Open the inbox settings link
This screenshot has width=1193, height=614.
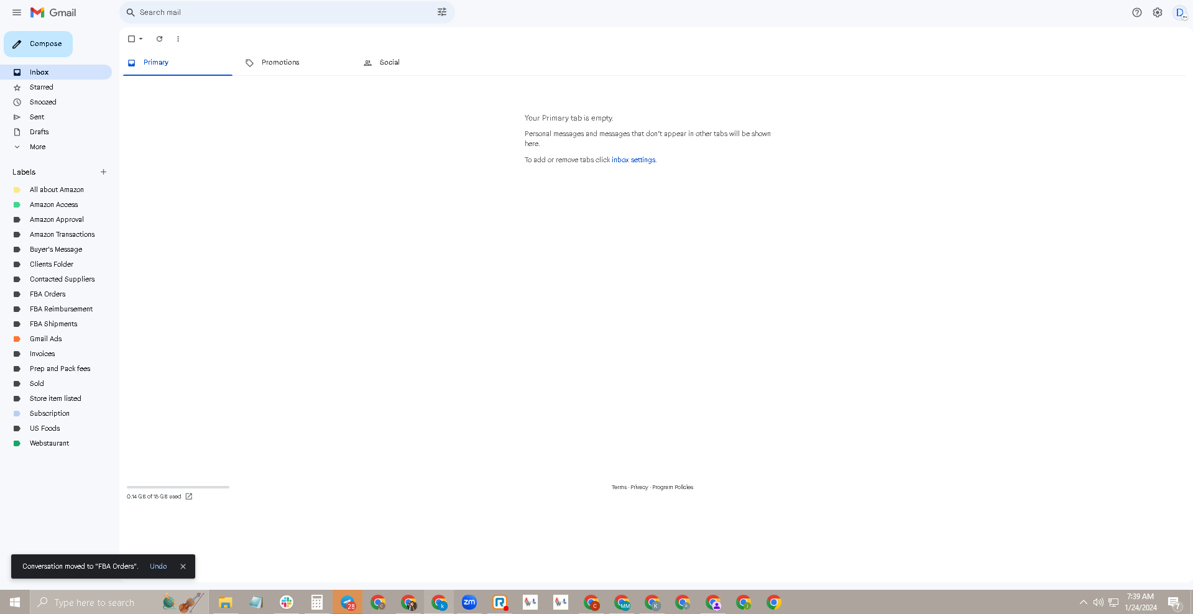[633, 160]
